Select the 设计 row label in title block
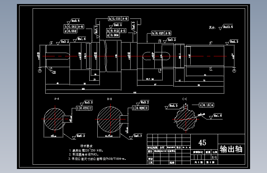Viewport: 267px width, 173px height. click(x=150, y=151)
